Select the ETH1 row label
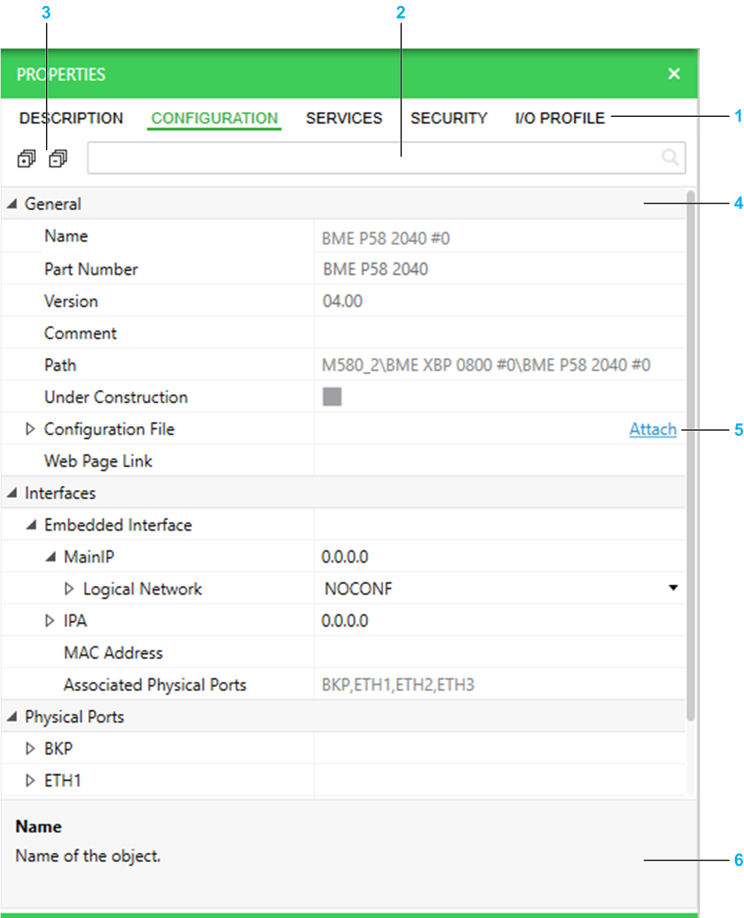 coord(63,780)
